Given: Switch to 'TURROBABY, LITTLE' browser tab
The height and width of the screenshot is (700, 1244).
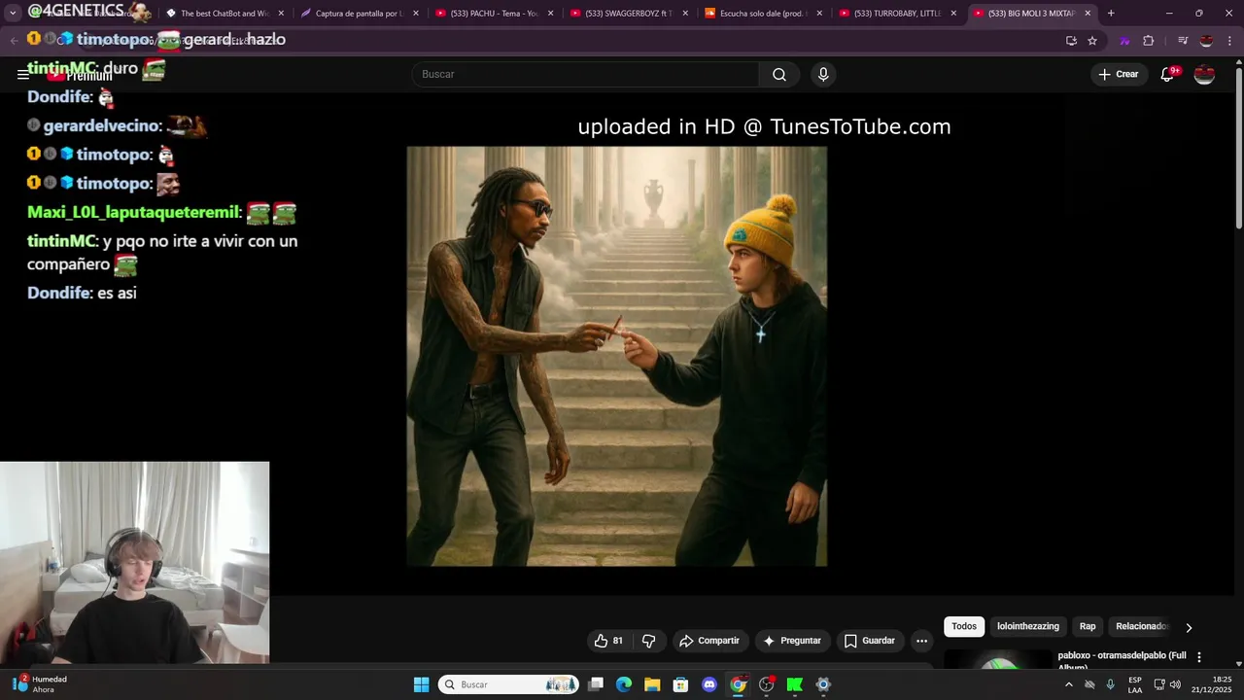Looking at the screenshot, I should (x=897, y=14).
